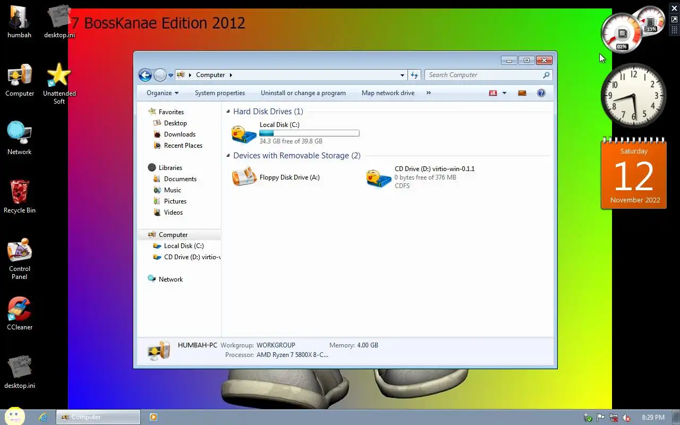Show more toolbar commands chevron
This screenshot has height=425, width=680.
tap(429, 93)
